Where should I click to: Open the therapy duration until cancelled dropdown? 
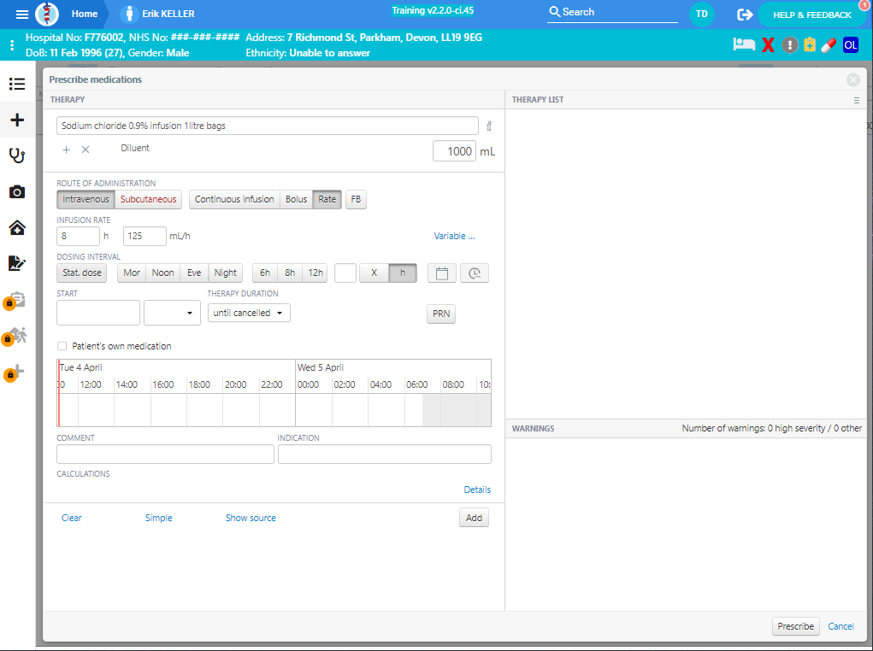pyautogui.click(x=249, y=314)
